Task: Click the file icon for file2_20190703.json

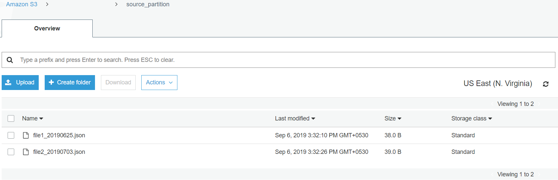Action: (x=26, y=152)
